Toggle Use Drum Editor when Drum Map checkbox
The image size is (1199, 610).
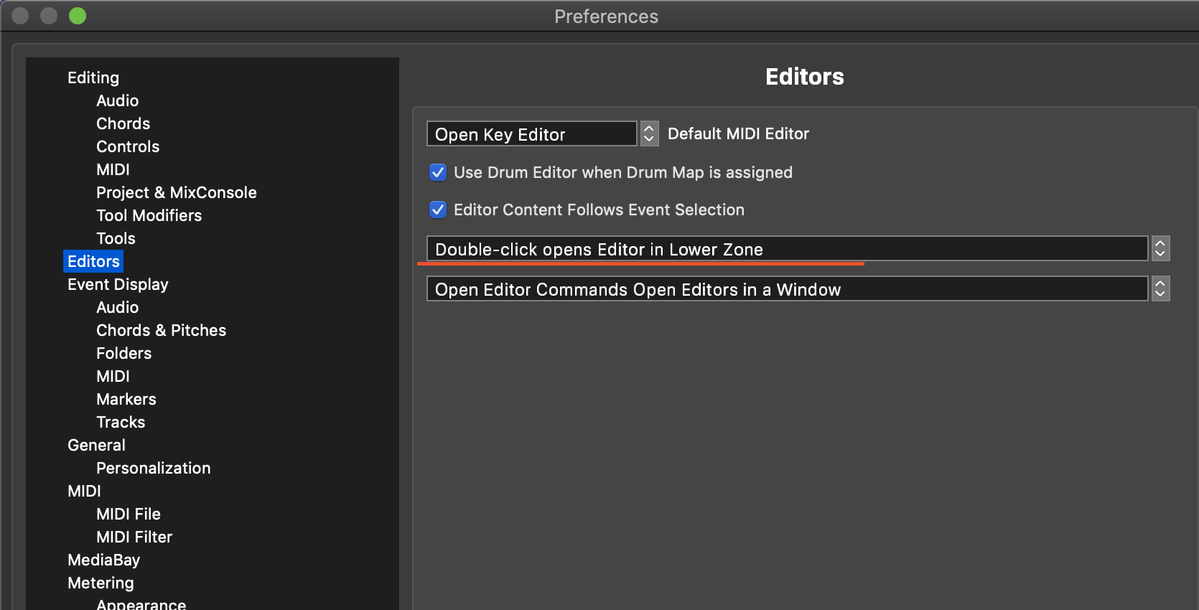438,172
